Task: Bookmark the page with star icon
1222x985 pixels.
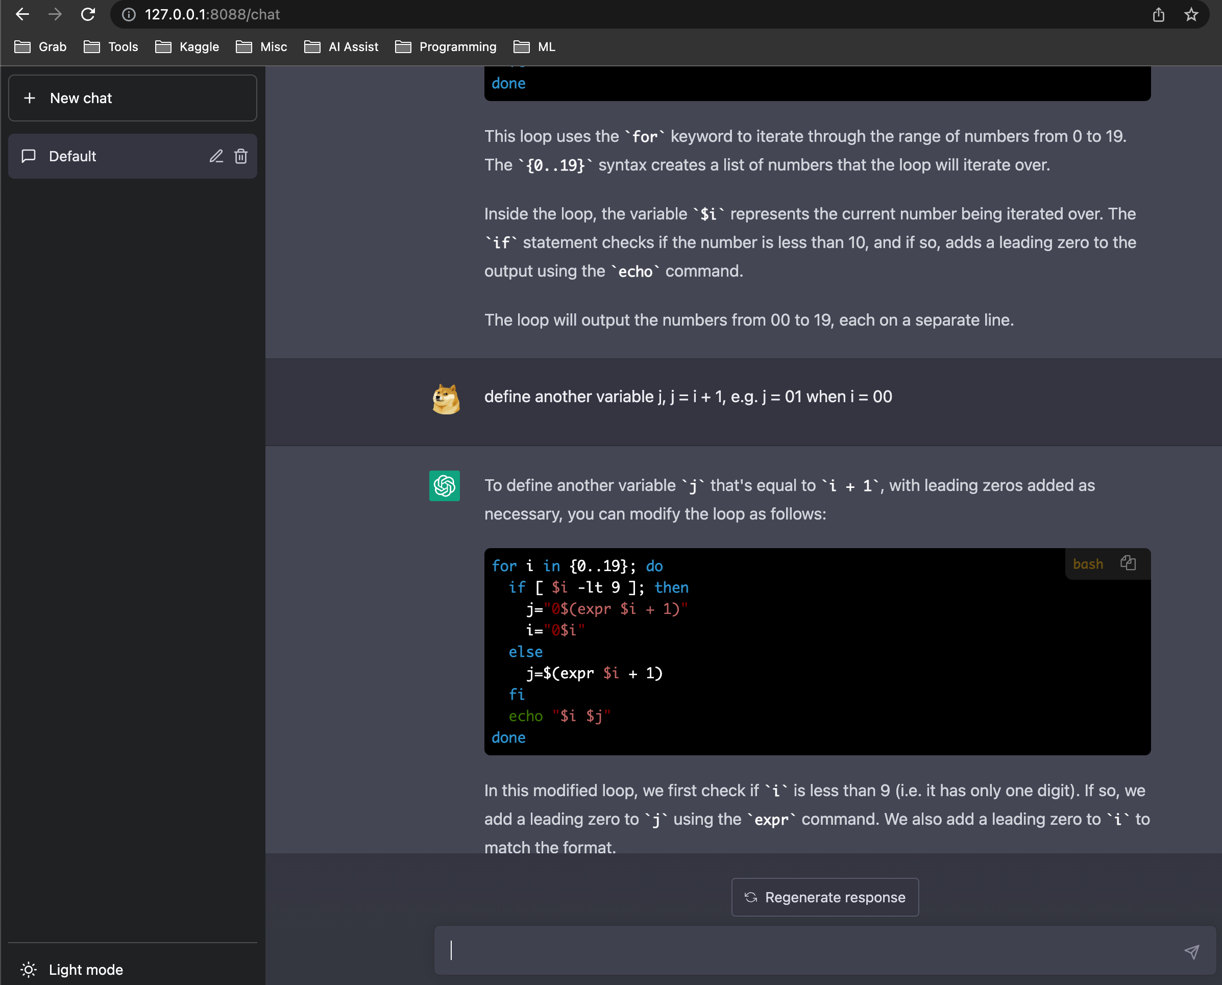Action: 1191,14
